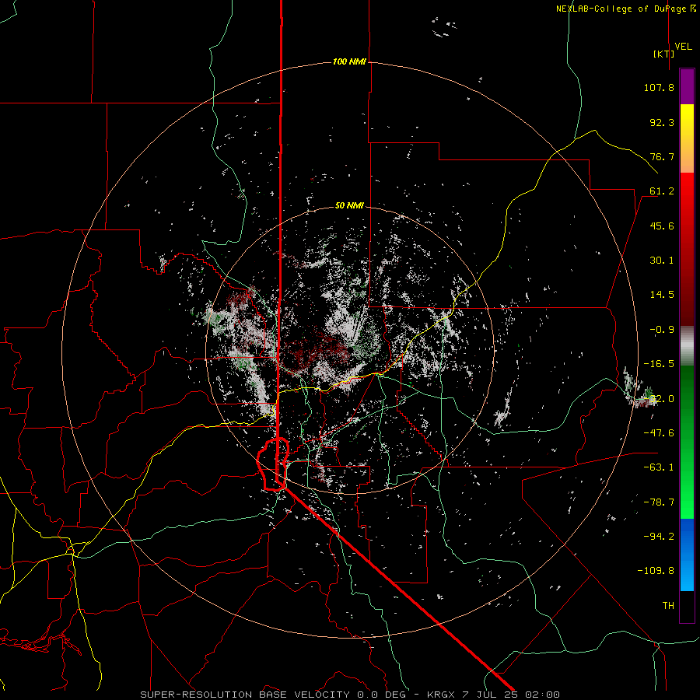Select the 30.1 legend value
700x700 pixels.
(x=662, y=261)
